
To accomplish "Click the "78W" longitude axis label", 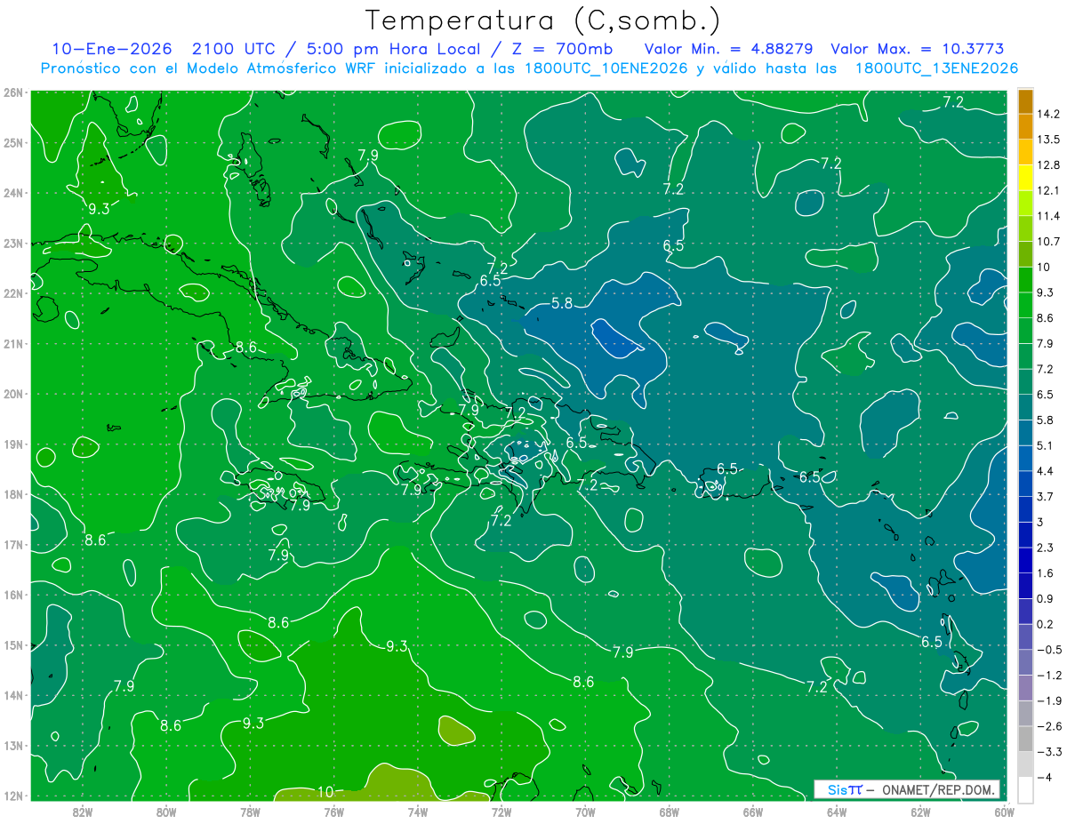I will pos(250,811).
